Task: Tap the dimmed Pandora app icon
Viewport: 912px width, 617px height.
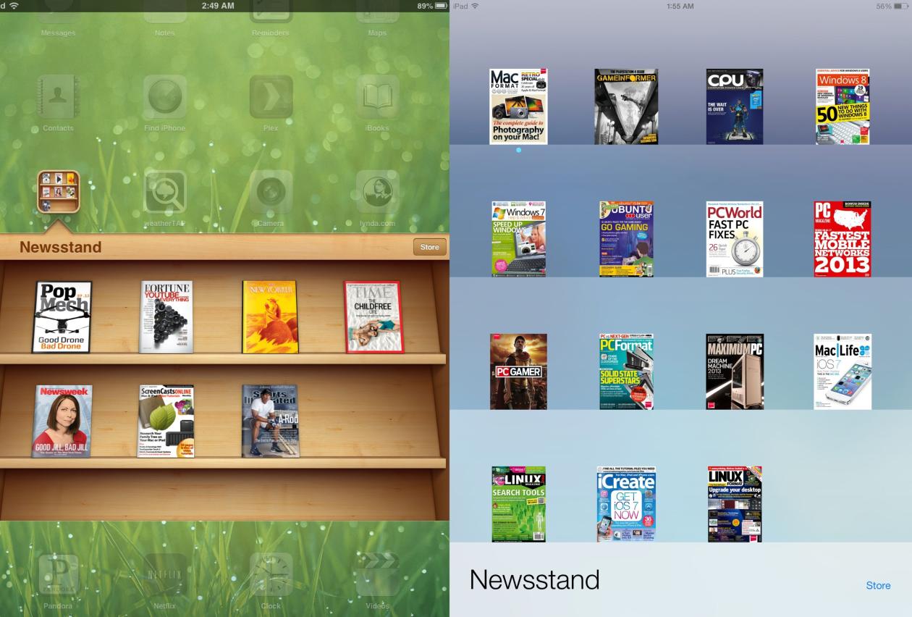Action: (x=58, y=576)
